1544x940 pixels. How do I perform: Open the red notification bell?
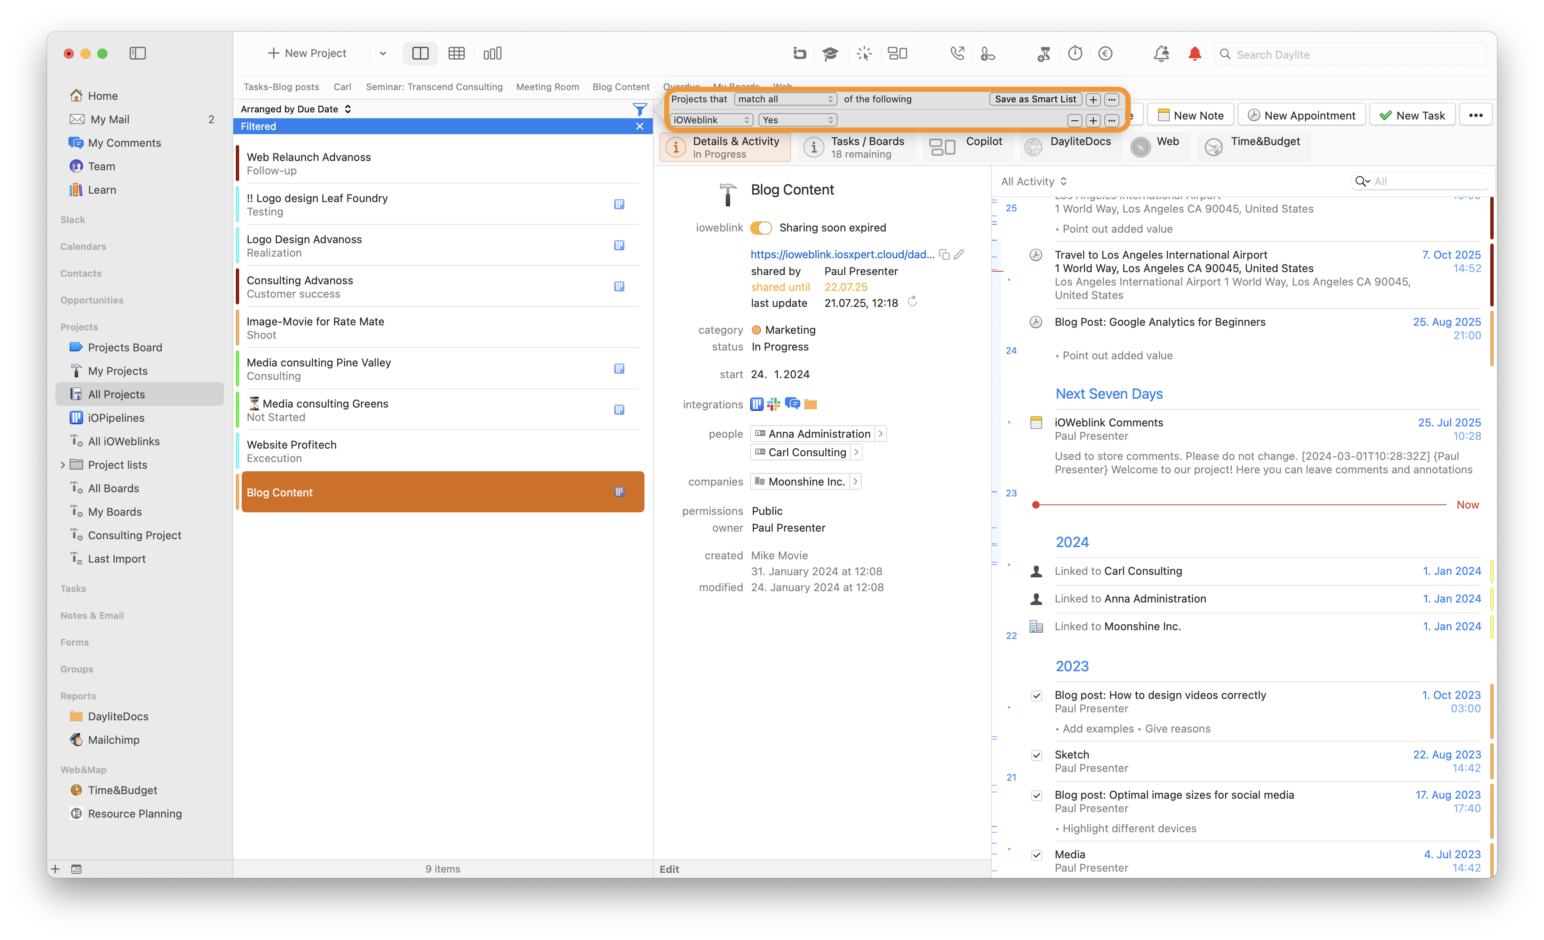(1195, 54)
